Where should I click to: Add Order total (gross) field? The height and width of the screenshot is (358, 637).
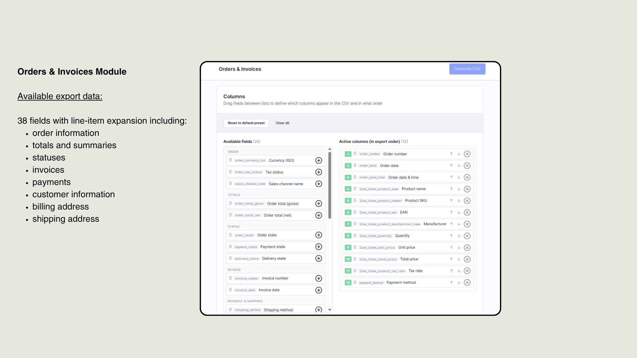tap(318, 204)
